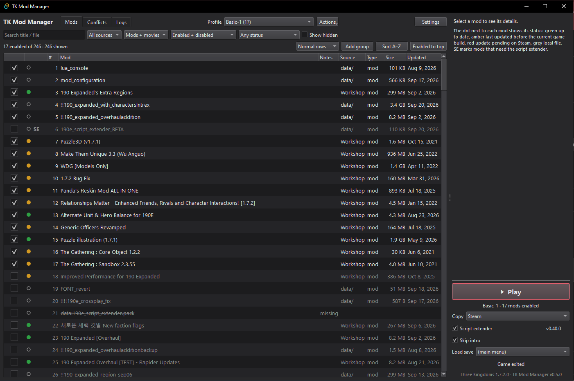574x381 pixels.
Task: Click the green dot beside Puzzle illustration (1.7.1)
Action: 29,239
